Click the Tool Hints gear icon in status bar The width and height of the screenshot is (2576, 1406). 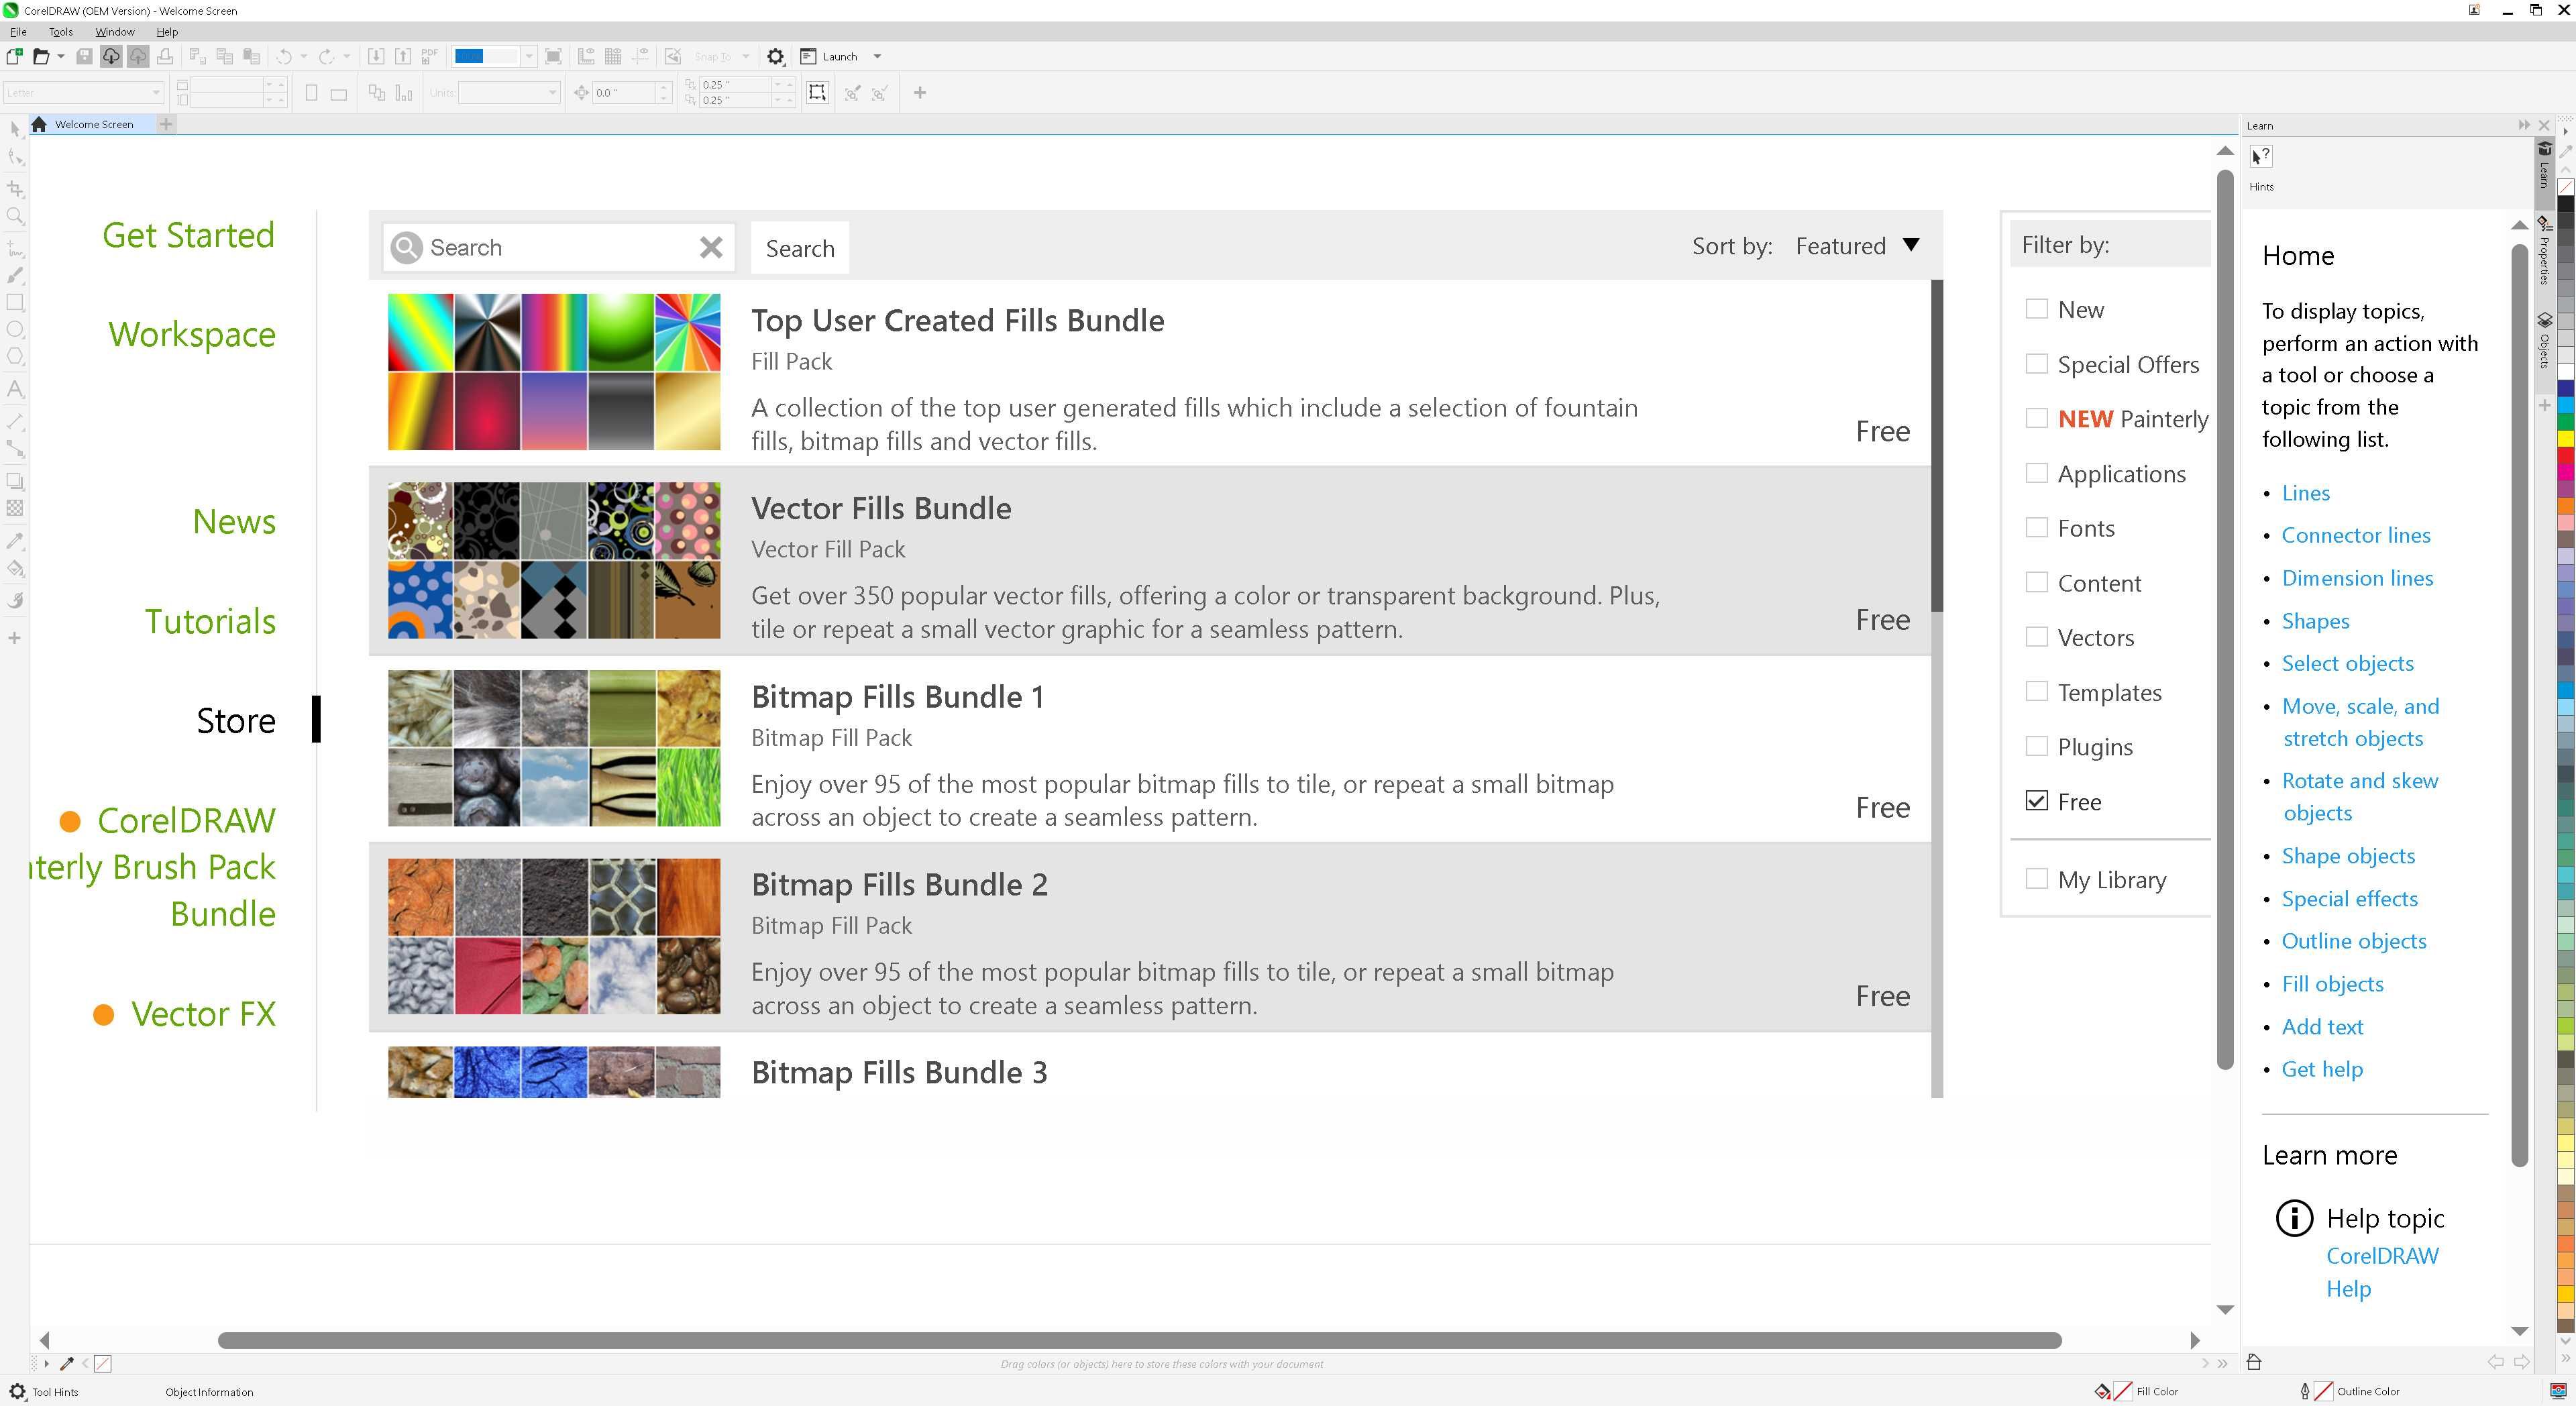point(17,1391)
